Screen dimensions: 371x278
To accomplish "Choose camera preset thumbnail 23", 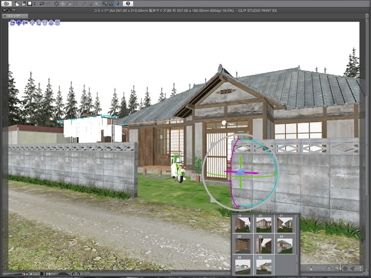I will (x=264, y=244).
